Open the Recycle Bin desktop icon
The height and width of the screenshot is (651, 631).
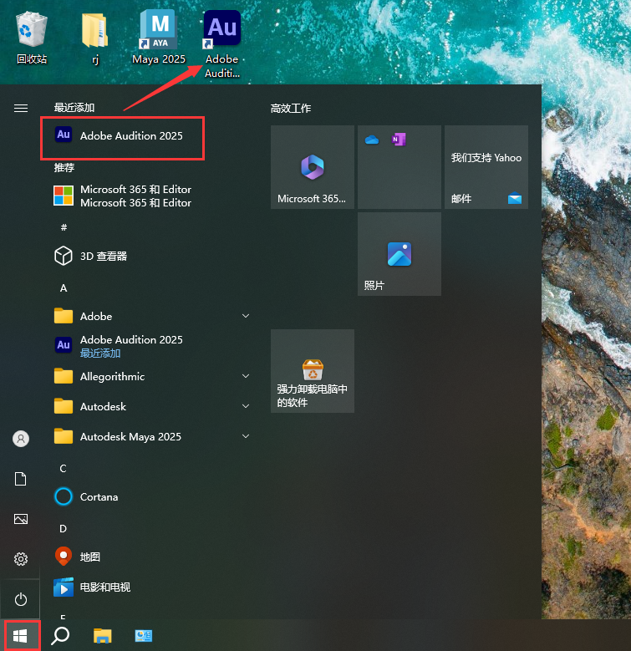pos(32,38)
